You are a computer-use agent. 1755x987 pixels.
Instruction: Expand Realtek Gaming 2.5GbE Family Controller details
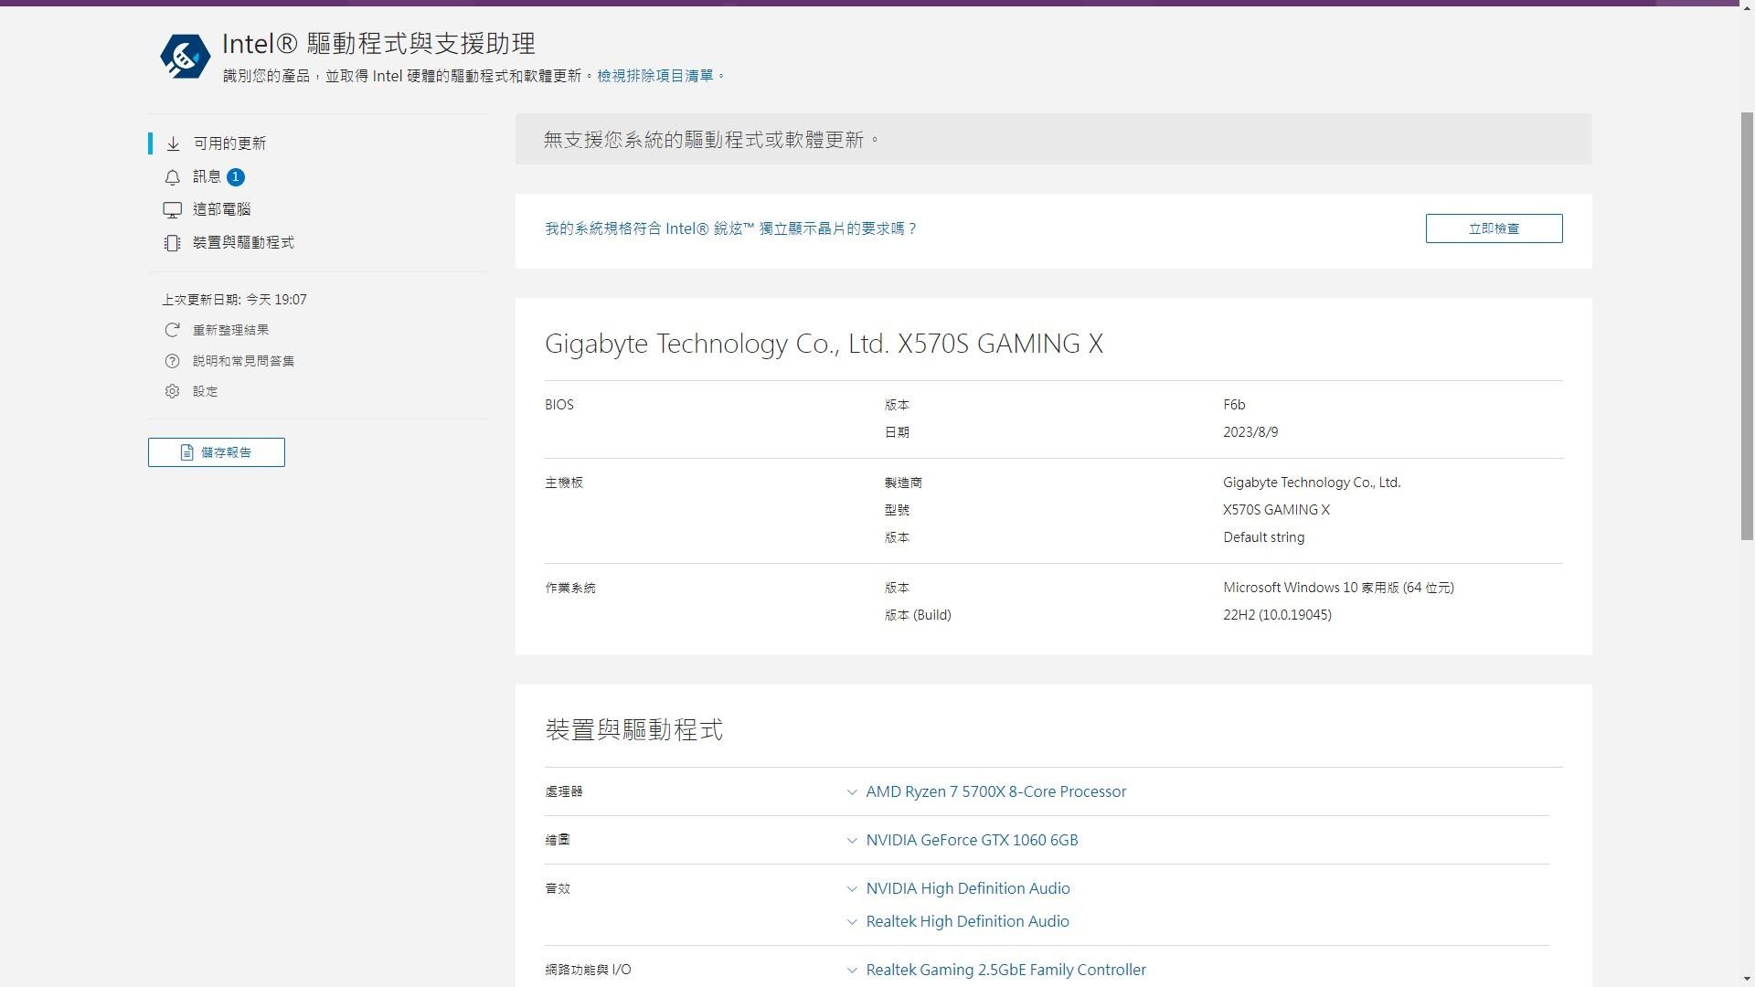pos(1005,970)
